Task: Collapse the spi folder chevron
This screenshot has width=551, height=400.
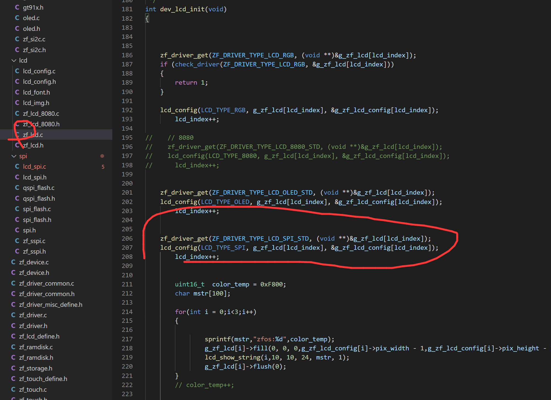Action: (14, 156)
